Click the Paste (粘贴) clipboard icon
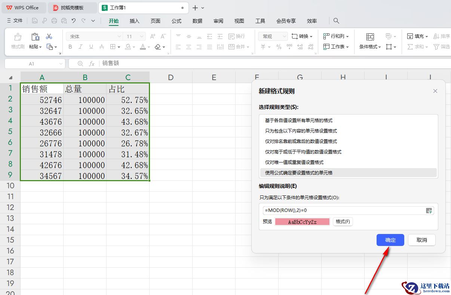Image resolution: width=451 pixels, height=295 pixels. point(35,37)
